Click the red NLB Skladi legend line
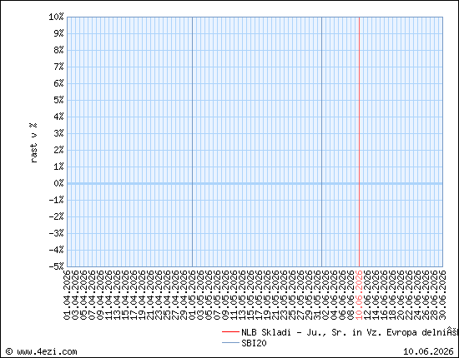The width and height of the screenshot is (459, 358). pyautogui.click(x=230, y=332)
